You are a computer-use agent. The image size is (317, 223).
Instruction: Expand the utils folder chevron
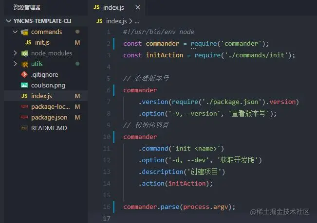[15, 64]
